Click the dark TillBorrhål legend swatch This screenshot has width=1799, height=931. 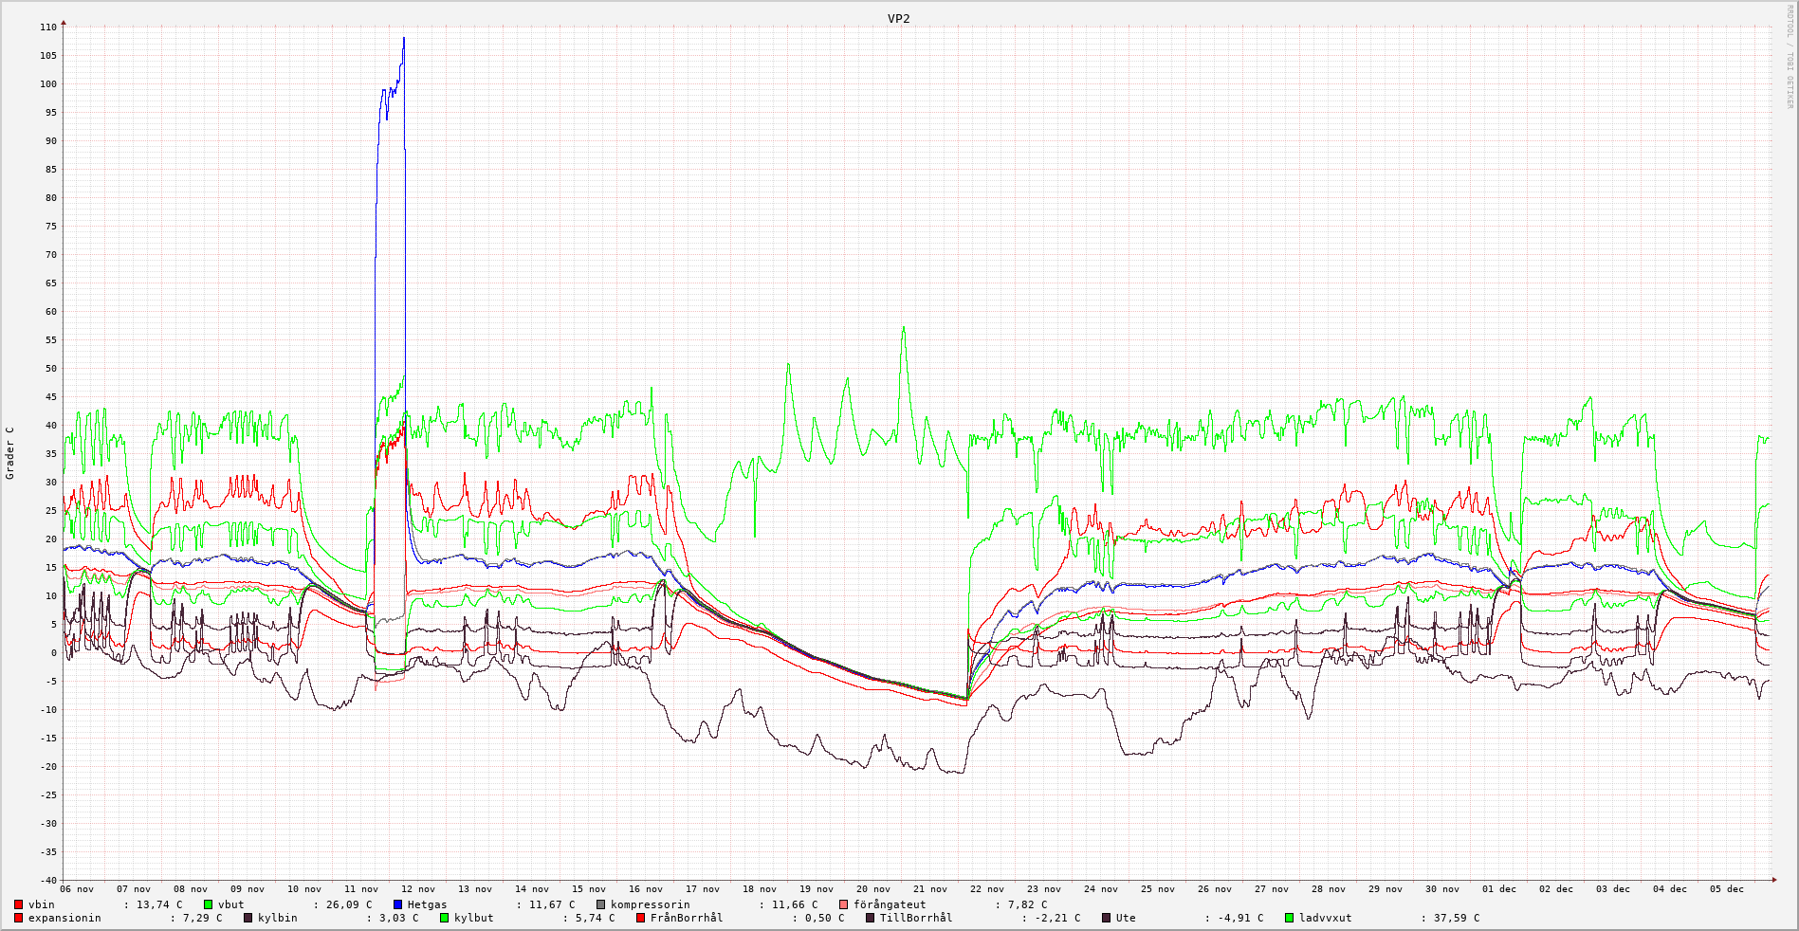pyautogui.click(x=870, y=918)
